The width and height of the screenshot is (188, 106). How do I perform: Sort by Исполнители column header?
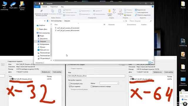[x=132, y=24]
